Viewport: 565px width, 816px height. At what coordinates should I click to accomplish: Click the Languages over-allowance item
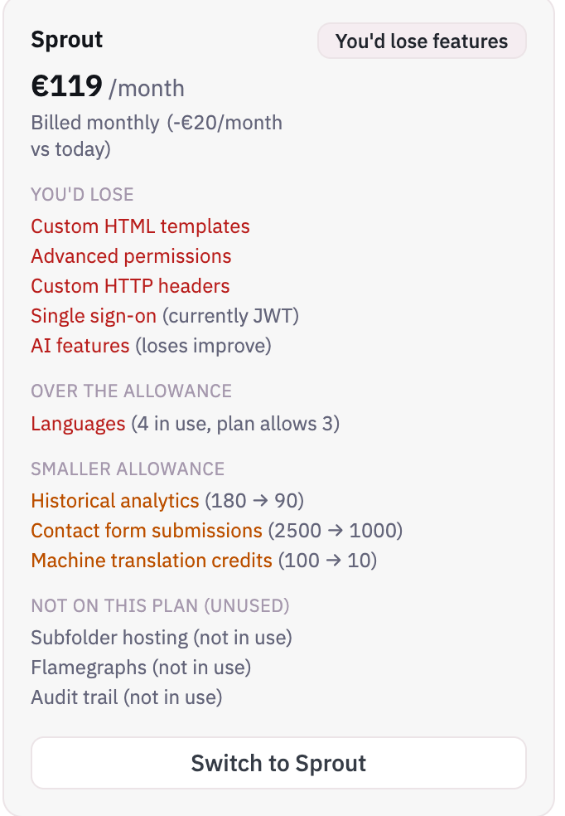185,424
